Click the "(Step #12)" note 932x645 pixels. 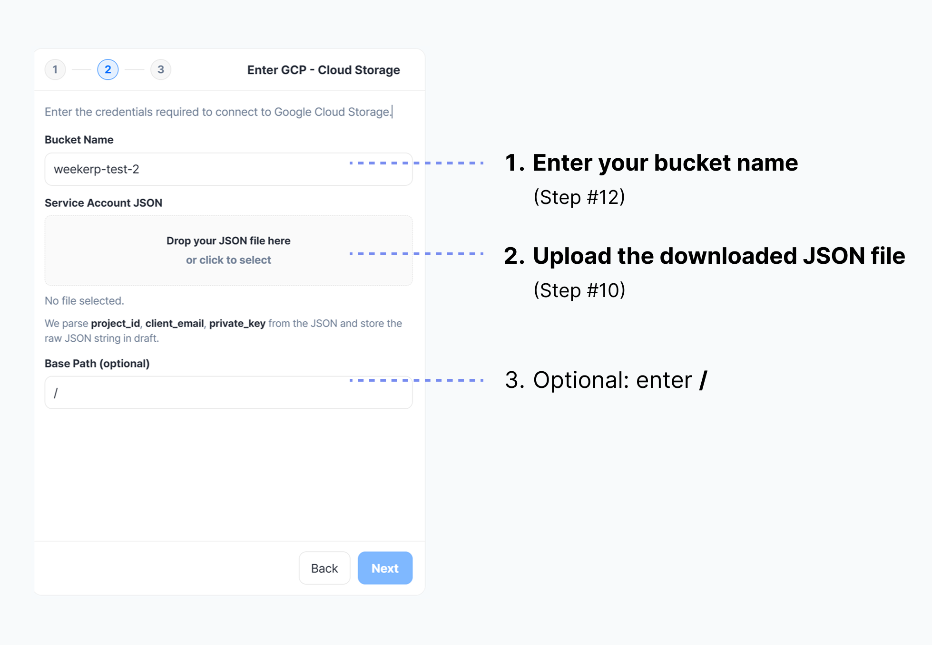click(x=579, y=197)
